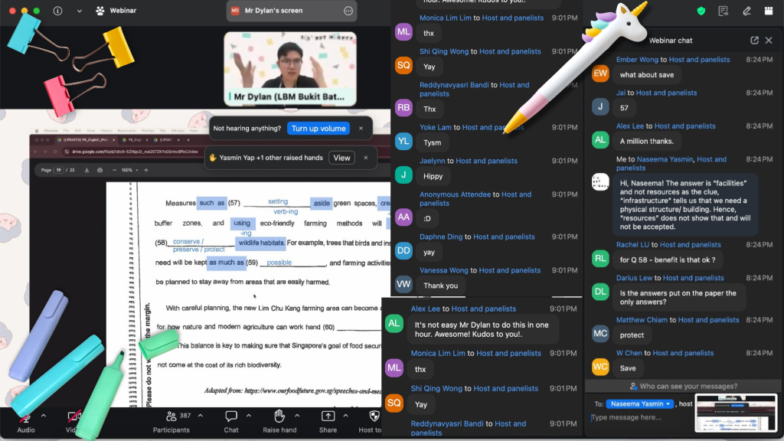Toggle Raise hand
Screen dimensions: 784x441
pyautogui.click(x=279, y=421)
